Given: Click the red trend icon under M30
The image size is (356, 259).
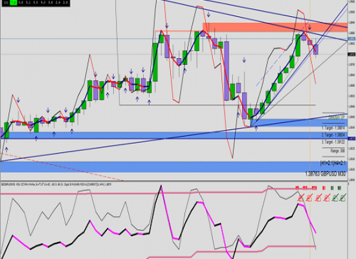Looking at the screenshot, I should (x=318, y=198).
